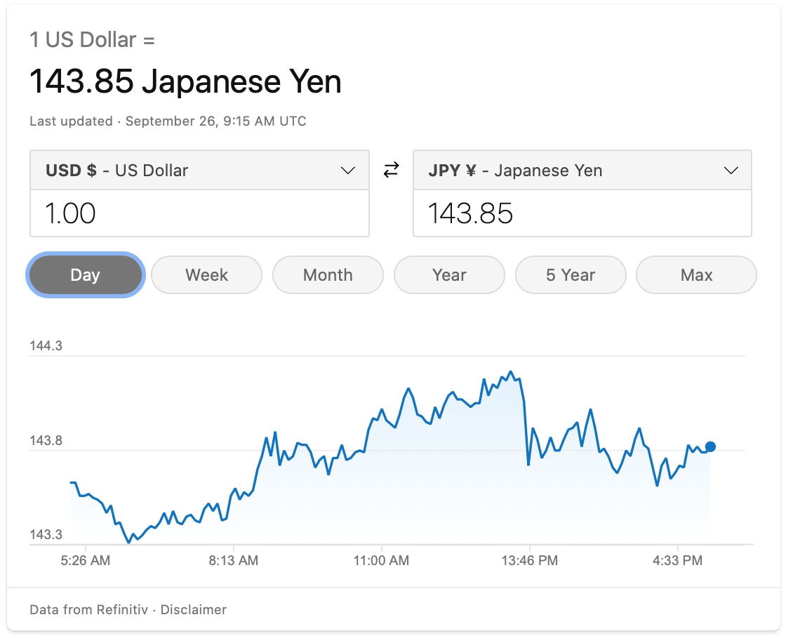Click the blue current-rate dot on chart
Image resolution: width=786 pixels, height=636 pixels.
(x=710, y=446)
